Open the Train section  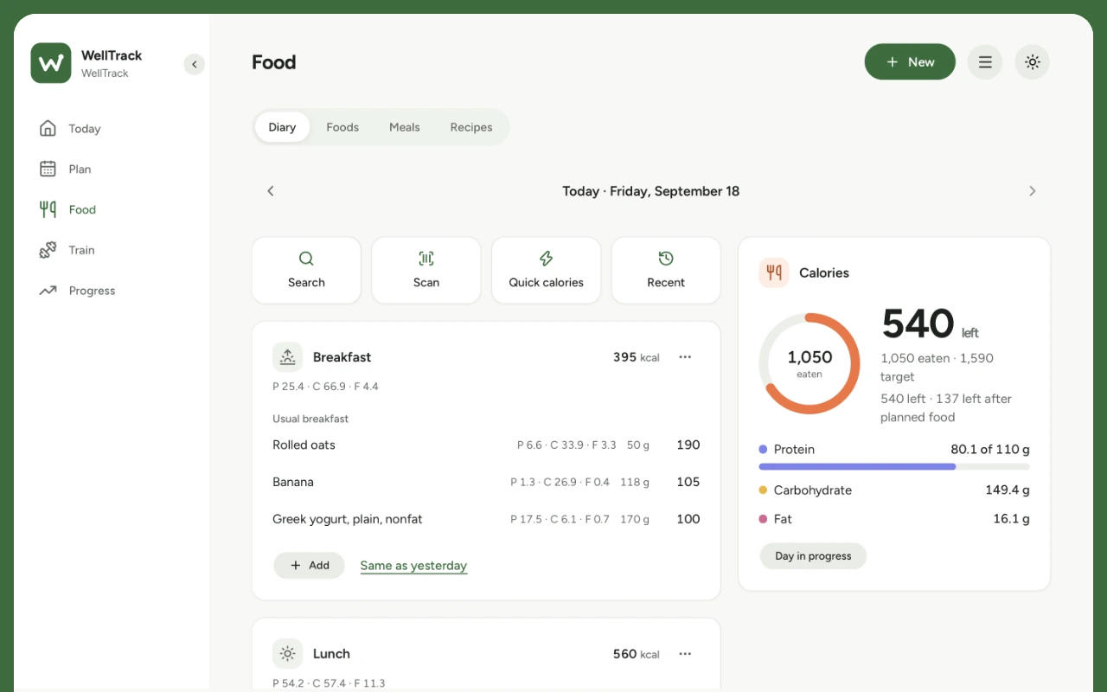112,250
